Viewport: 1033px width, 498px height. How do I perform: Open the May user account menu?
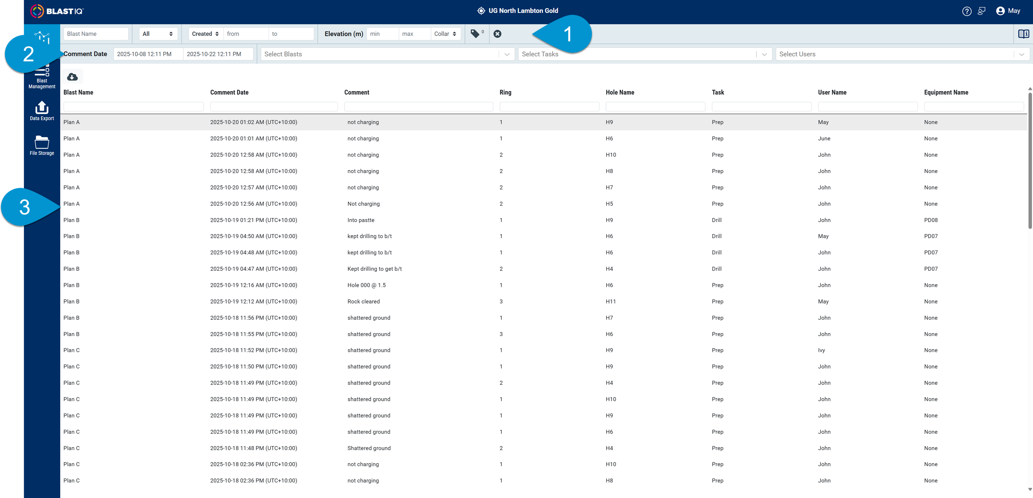(1008, 11)
